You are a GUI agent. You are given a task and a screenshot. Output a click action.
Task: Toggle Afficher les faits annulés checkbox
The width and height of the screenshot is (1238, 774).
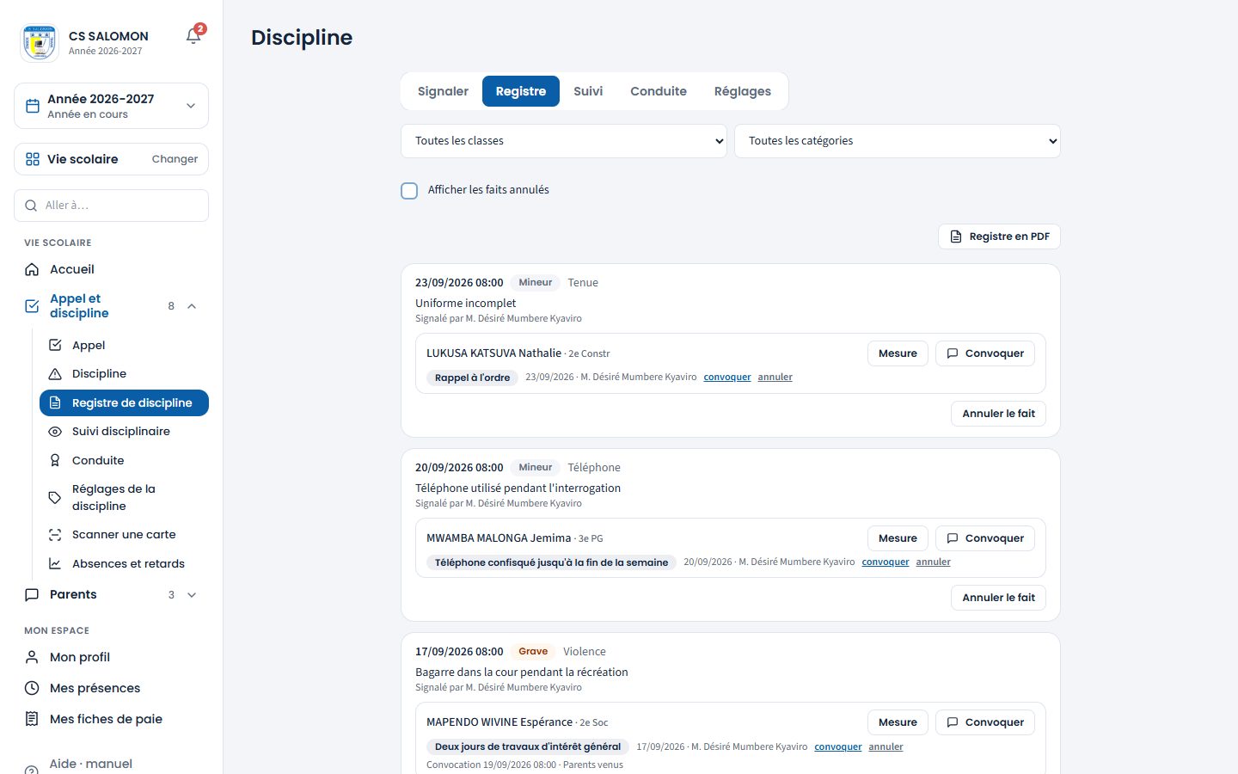pyautogui.click(x=409, y=190)
